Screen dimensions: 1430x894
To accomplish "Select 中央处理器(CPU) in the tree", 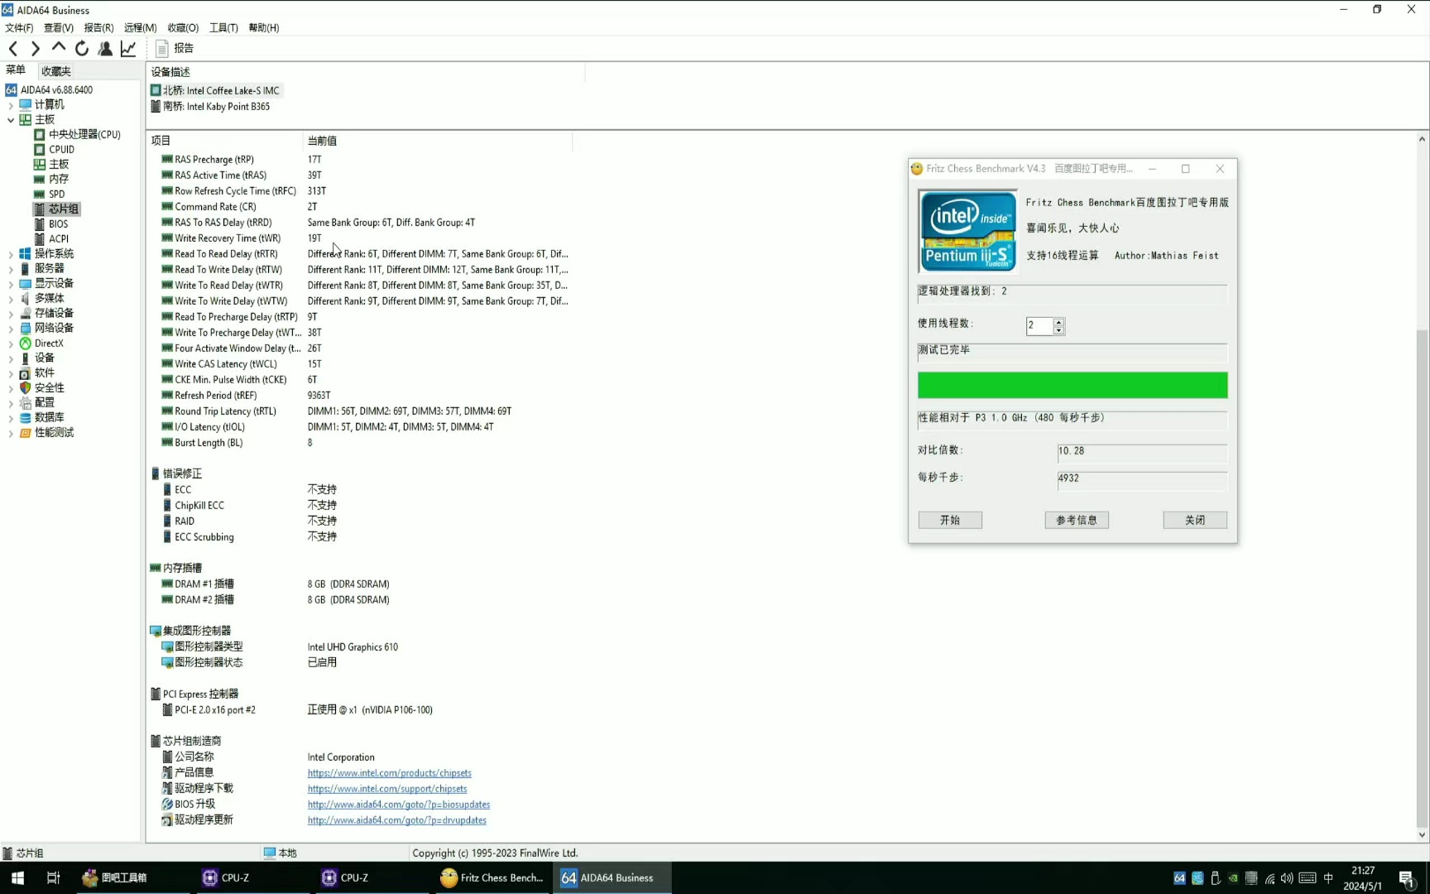I will 84,134.
